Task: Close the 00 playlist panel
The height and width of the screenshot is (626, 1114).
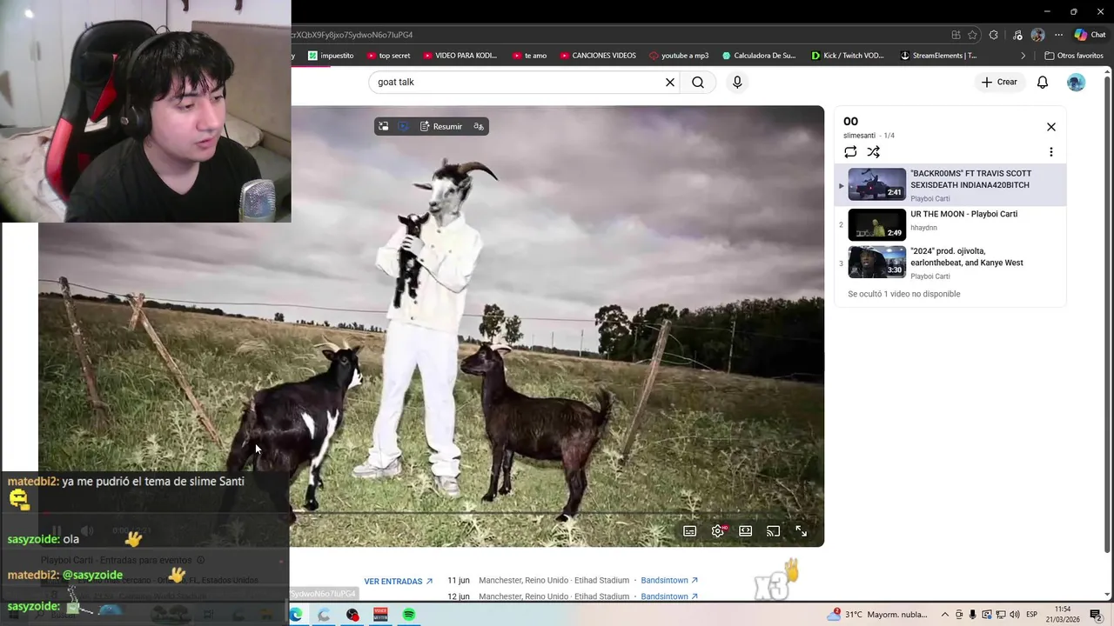Action: pos(1051,127)
